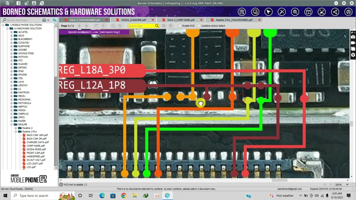Switch to Reno 4_TOUCHSCREEN.pdf tab

85,20
